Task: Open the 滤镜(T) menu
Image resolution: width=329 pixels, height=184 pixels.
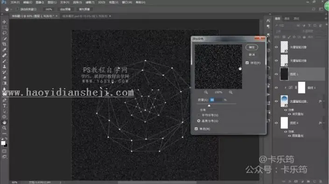Action: tap(90, 2)
